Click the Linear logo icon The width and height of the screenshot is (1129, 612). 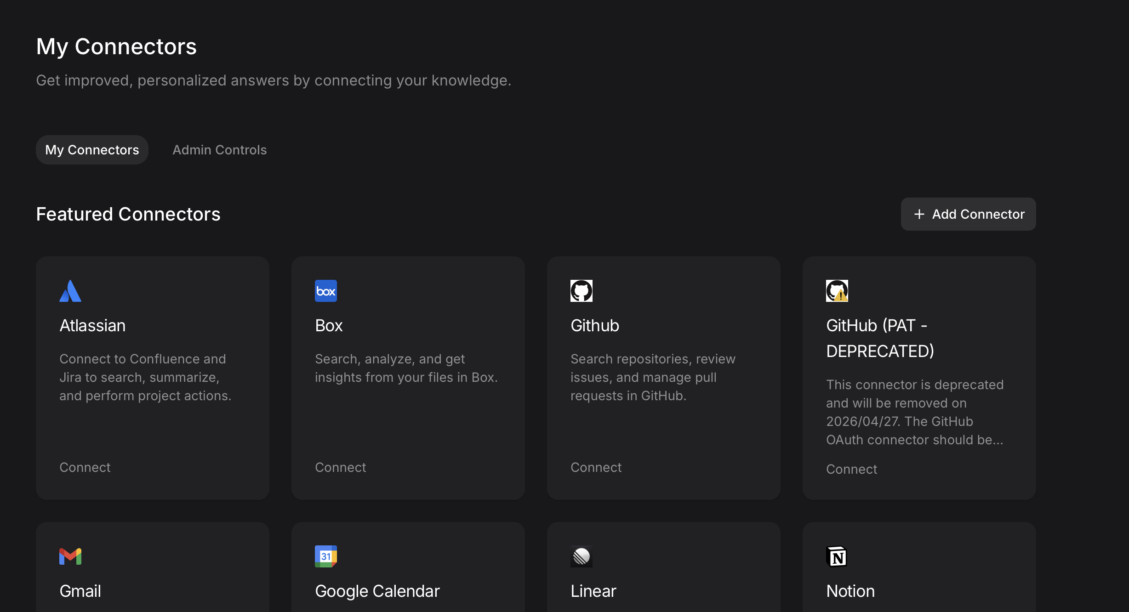coord(582,556)
